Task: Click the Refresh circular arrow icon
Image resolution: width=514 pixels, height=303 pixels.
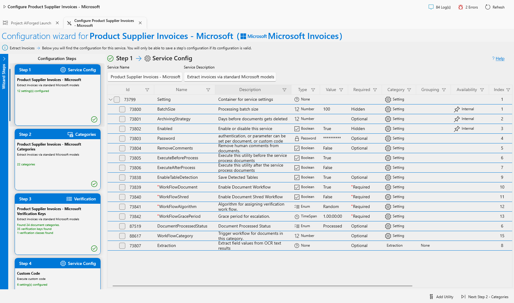Action: point(488,7)
